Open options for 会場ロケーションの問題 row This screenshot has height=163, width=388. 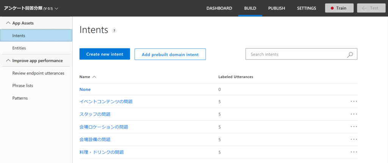(354, 127)
